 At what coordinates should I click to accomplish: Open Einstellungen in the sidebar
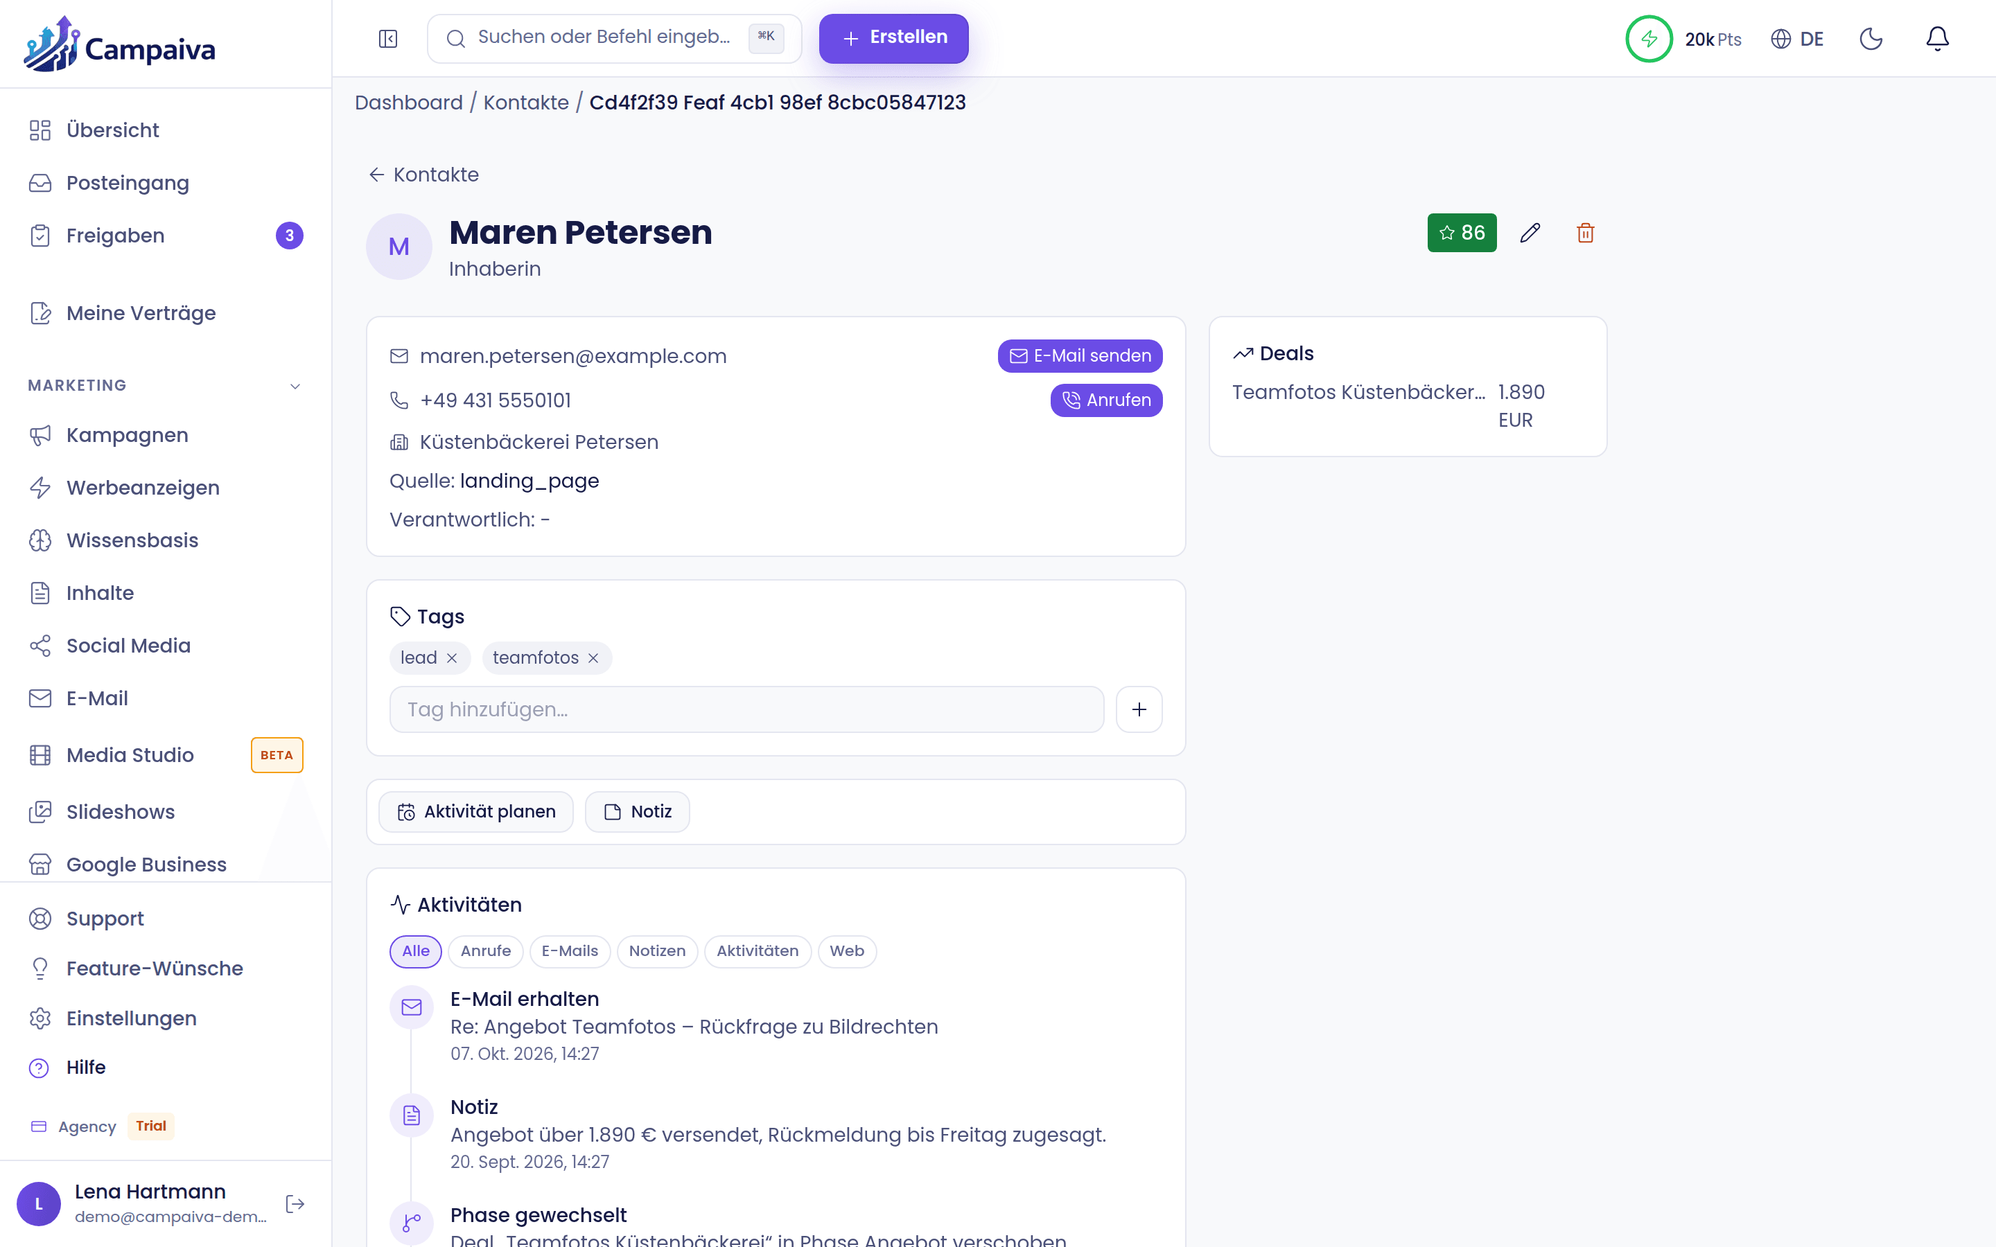tap(165, 1018)
